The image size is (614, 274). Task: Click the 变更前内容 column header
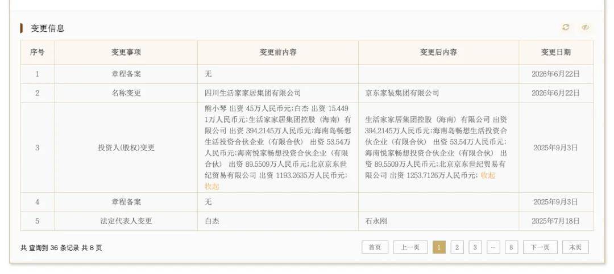278,52
